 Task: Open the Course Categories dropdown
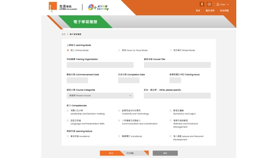(x=100, y=95)
